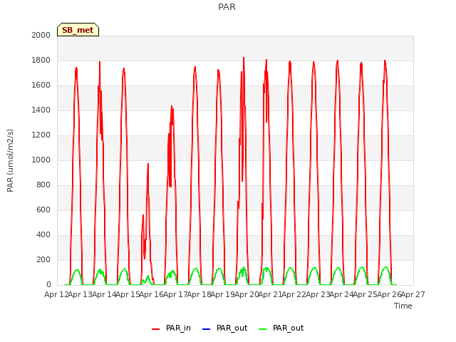Viewport: 456px width, 342px height.
Task: Click the 2000 y-axis tick label
Action: click(41, 35)
